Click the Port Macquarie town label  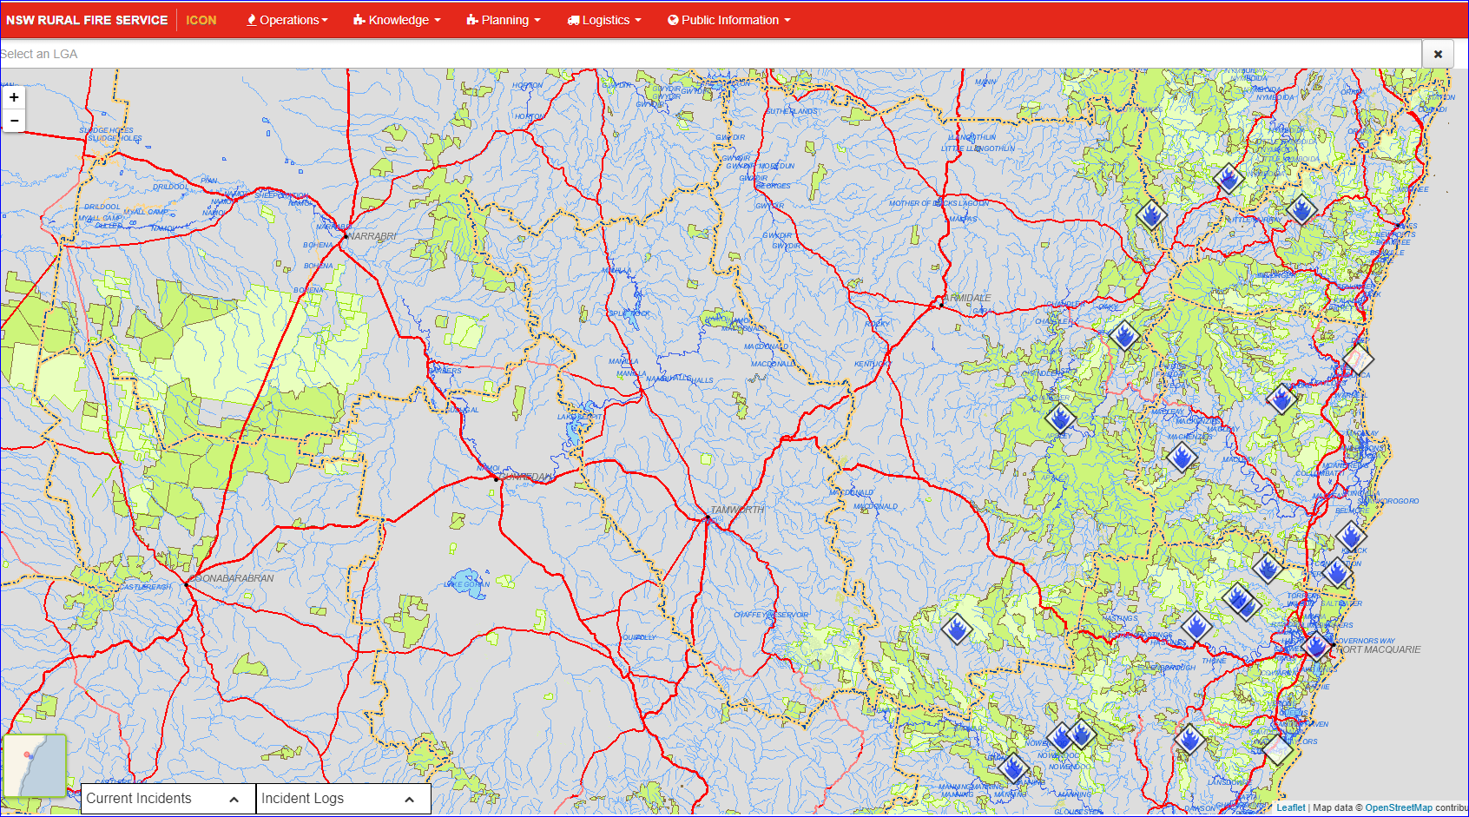click(1379, 649)
